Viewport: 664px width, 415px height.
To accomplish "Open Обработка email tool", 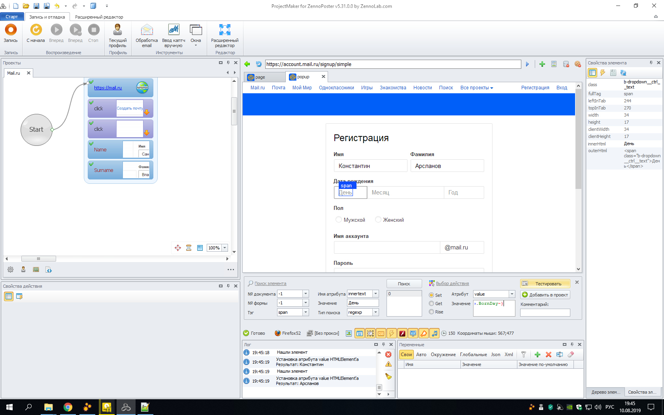I will tap(147, 36).
